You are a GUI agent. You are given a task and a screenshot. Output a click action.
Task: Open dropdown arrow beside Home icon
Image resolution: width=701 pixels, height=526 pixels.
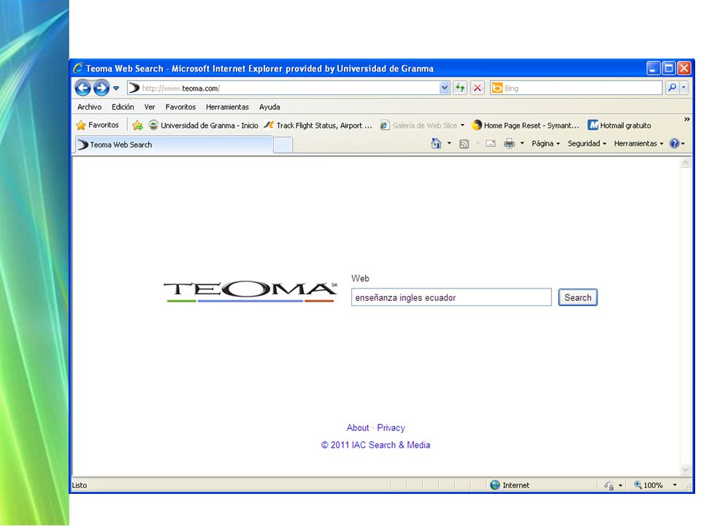tap(449, 144)
